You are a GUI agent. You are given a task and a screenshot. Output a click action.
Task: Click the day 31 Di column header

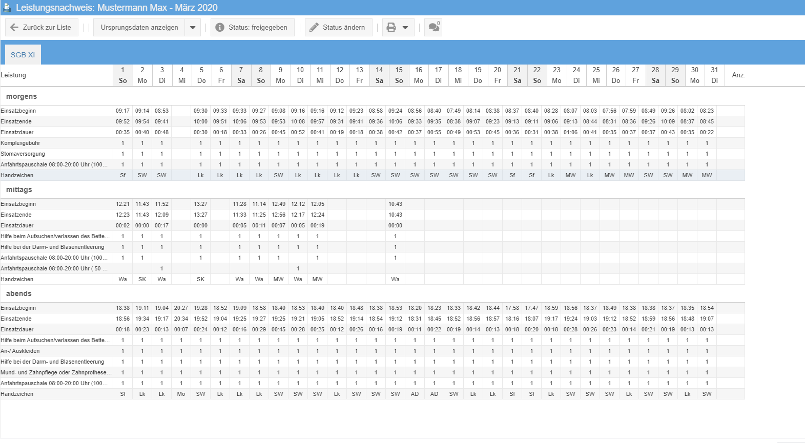click(714, 75)
